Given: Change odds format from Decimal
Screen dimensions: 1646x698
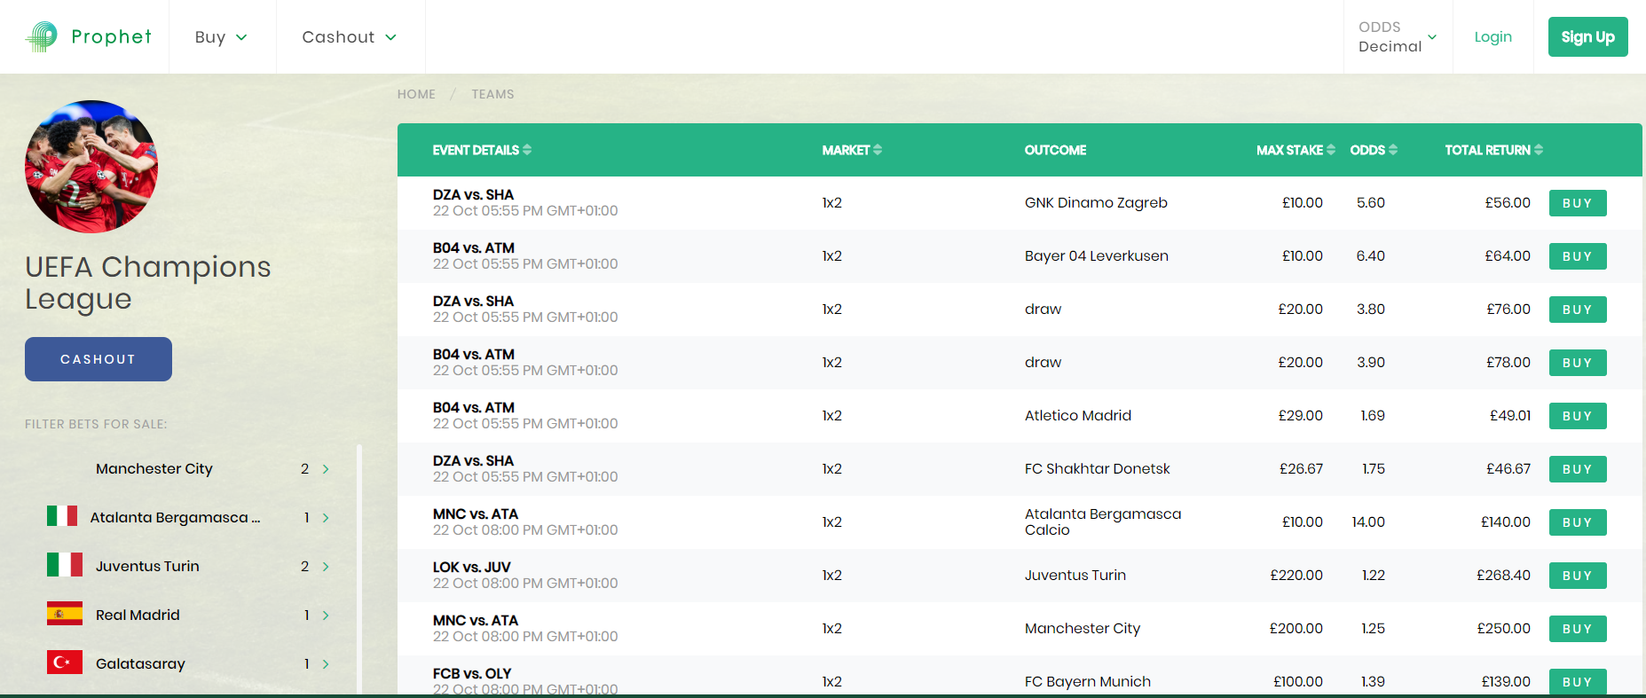Looking at the screenshot, I should coord(1398,37).
